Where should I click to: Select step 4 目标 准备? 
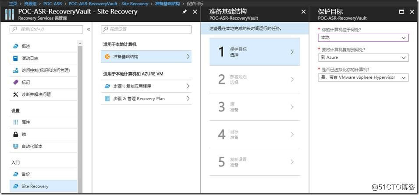255,135
